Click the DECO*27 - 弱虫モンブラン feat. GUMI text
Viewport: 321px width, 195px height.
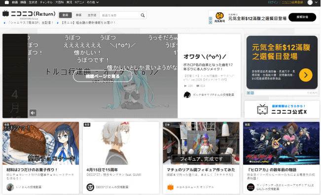tap(114, 175)
